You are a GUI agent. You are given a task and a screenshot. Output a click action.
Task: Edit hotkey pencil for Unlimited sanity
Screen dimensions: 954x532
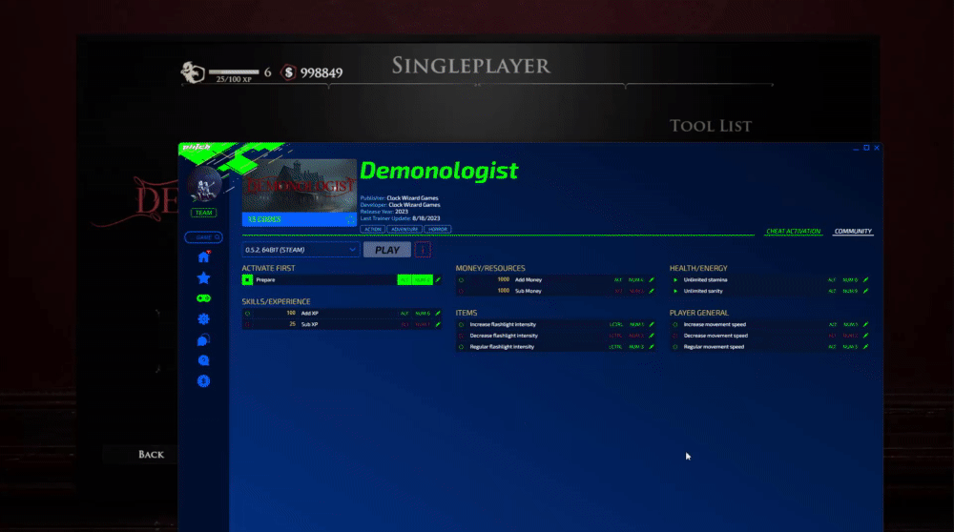pyautogui.click(x=866, y=291)
